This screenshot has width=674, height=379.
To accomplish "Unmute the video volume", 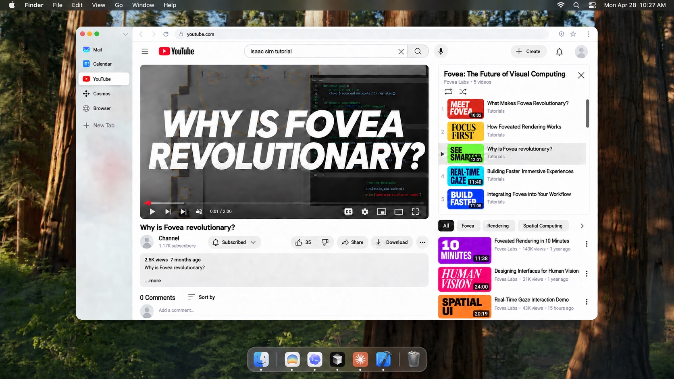I will 199,211.
